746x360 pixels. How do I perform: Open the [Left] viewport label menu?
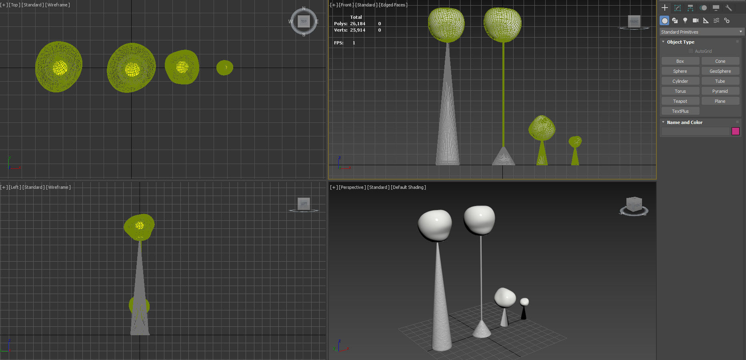tap(15, 187)
